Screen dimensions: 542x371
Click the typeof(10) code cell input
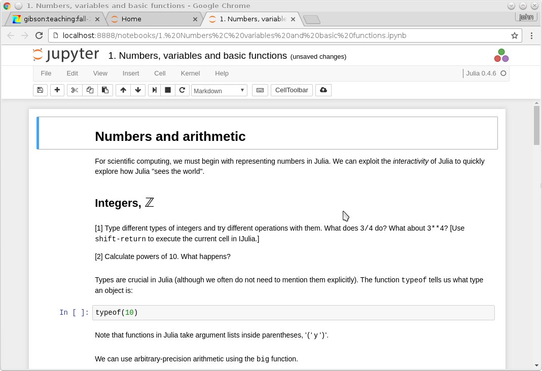293,313
